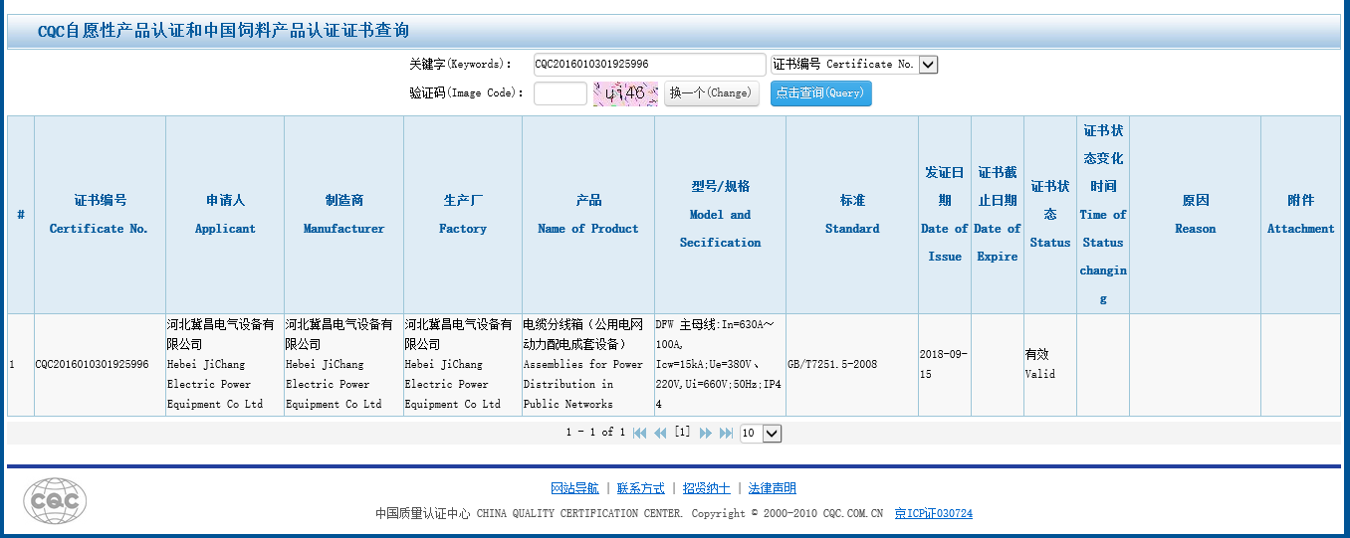The width and height of the screenshot is (1350, 538).
Task: Go to the previous page with the pagination icon
Action: pyautogui.click(x=660, y=434)
